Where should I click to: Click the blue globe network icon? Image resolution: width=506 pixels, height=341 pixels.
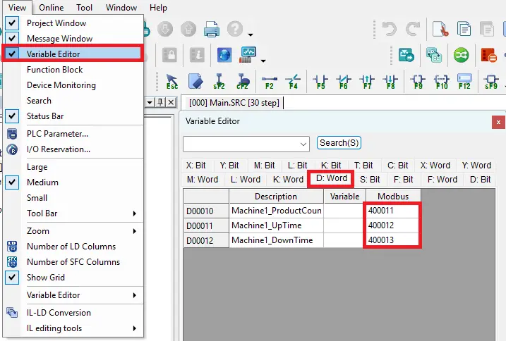coord(224,55)
